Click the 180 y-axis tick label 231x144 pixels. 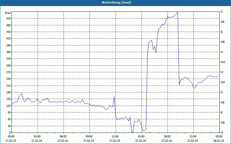click(8, 92)
